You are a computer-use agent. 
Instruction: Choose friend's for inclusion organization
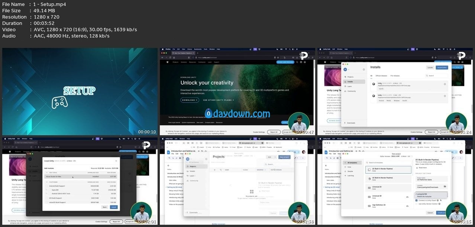tap(424, 197)
